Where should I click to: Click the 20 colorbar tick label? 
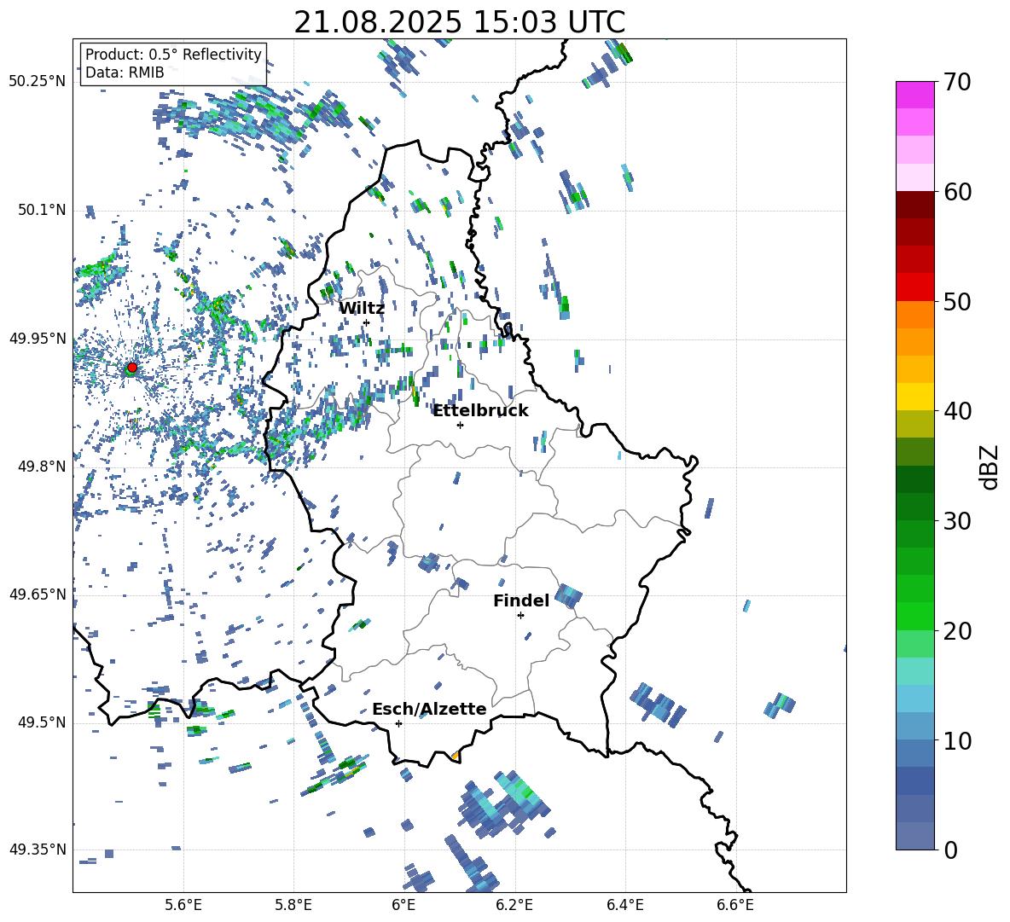tap(957, 632)
